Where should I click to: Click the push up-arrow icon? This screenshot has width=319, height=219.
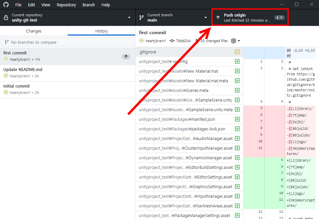click(218, 18)
